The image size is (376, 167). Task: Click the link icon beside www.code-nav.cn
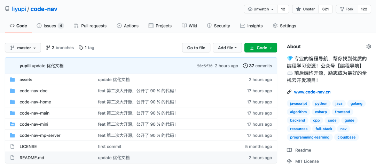289,92
